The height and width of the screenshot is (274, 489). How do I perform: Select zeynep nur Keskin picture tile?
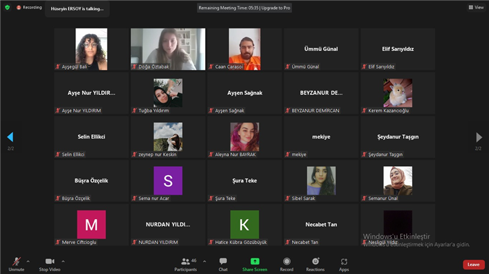click(x=168, y=137)
